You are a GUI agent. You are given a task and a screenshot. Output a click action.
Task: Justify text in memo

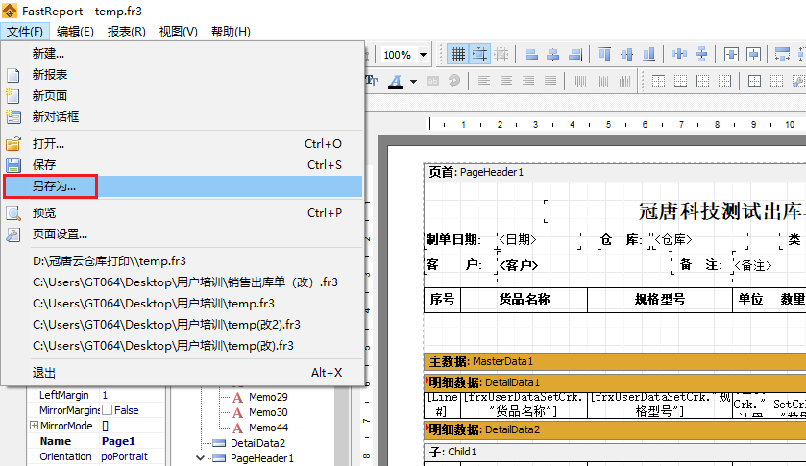550,82
